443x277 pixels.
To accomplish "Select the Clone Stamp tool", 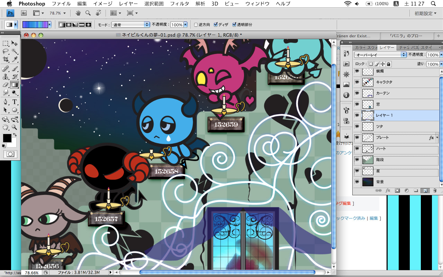I will (x=6, y=77).
